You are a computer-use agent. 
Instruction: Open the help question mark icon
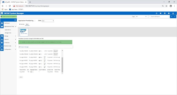pos(169,13)
